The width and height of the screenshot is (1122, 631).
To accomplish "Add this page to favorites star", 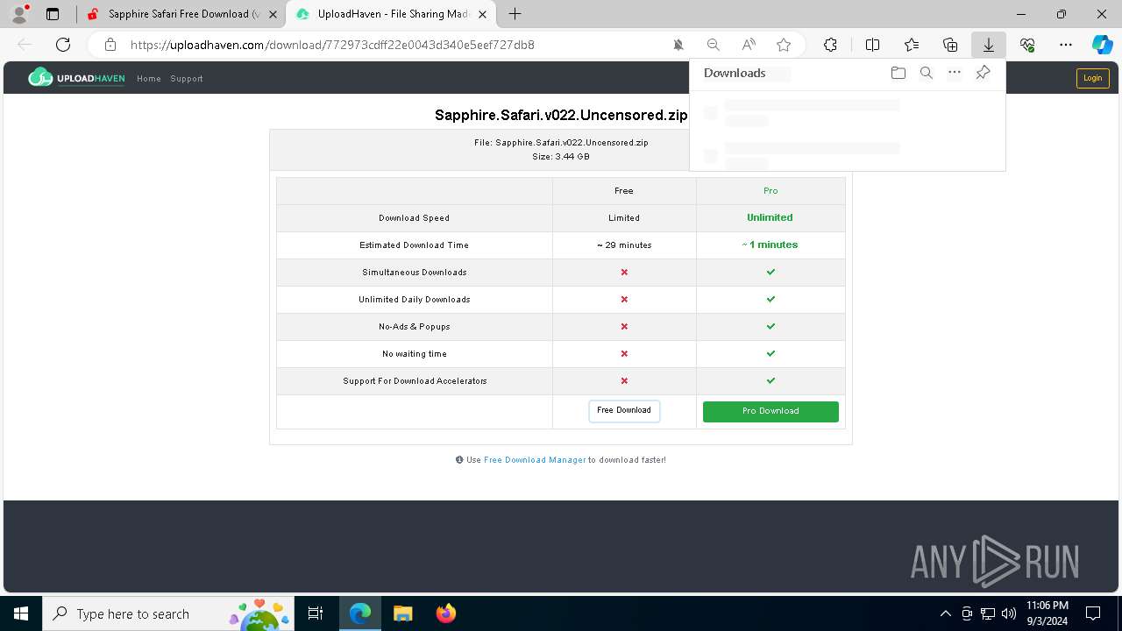I will click(784, 45).
